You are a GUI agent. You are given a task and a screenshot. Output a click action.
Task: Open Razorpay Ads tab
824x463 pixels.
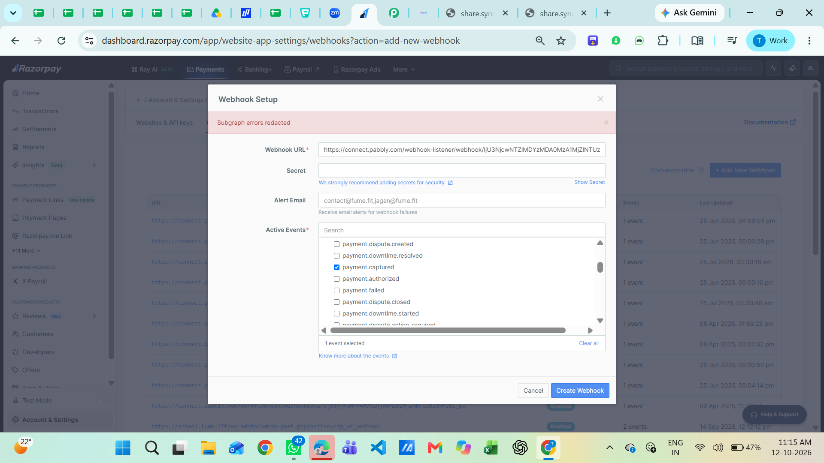[357, 69]
